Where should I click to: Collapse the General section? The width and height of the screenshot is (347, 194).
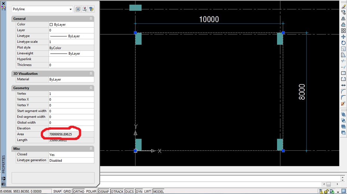[91, 18]
